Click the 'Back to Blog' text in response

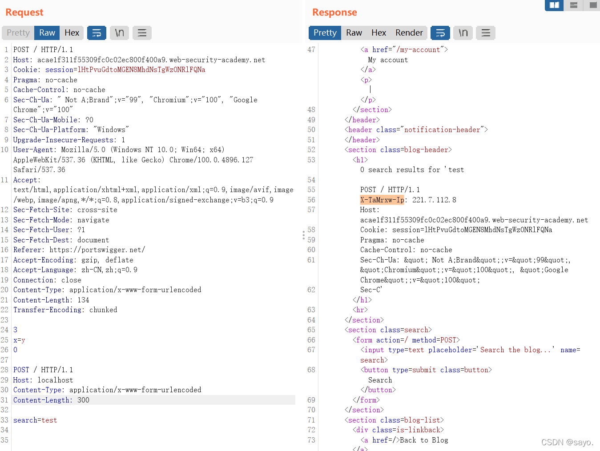coord(424,440)
